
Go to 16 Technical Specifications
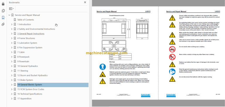coord(30,94)
